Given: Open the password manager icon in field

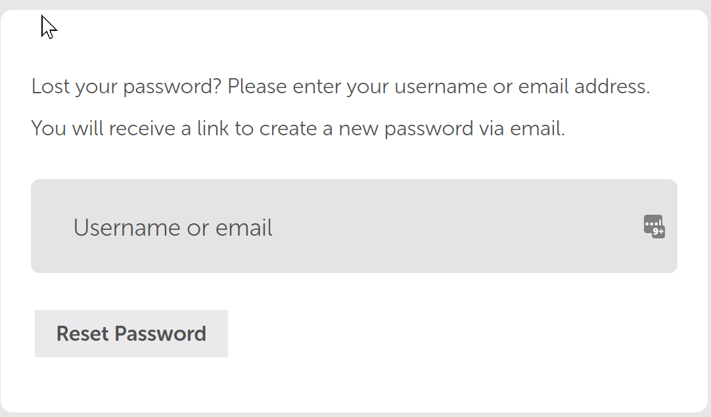Looking at the screenshot, I should pos(654,226).
